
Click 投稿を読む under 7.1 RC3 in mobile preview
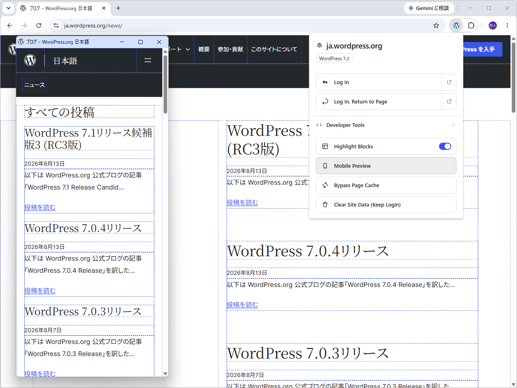(40, 207)
